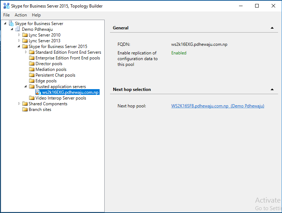
Task: Expand the Shared Components node
Action: tap(19, 104)
